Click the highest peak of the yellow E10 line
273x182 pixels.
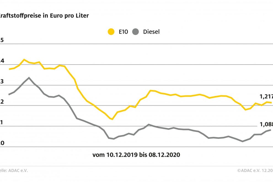pos(24,60)
